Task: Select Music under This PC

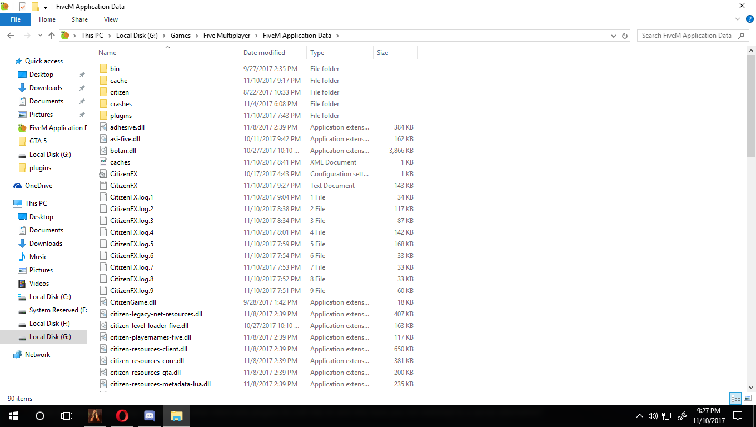Action: coord(38,257)
